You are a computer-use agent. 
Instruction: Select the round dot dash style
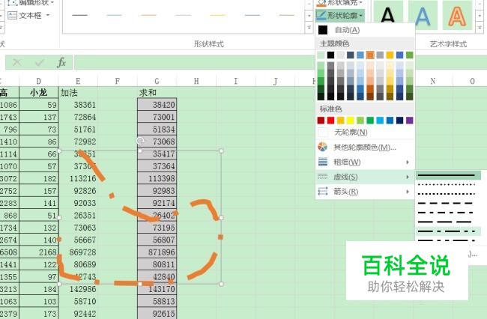tap(447, 185)
